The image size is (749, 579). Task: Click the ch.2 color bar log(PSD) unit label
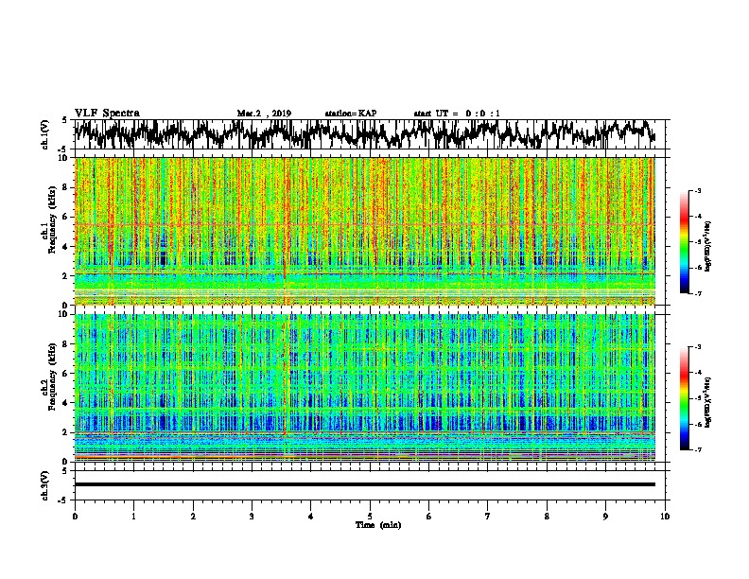click(x=708, y=402)
